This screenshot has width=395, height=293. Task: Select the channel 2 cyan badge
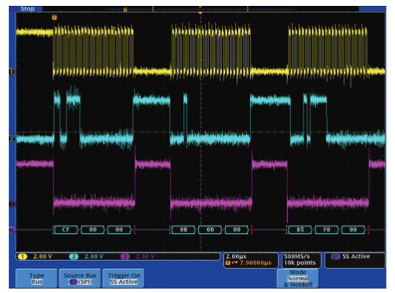[74, 256]
